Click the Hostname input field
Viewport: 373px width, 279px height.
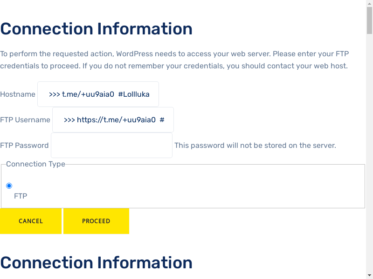tap(98, 94)
